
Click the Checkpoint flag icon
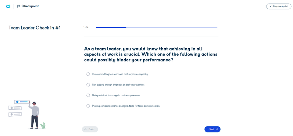tap(18, 6)
